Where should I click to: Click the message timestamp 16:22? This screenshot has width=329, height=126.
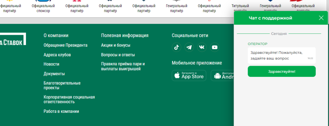[310, 58]
